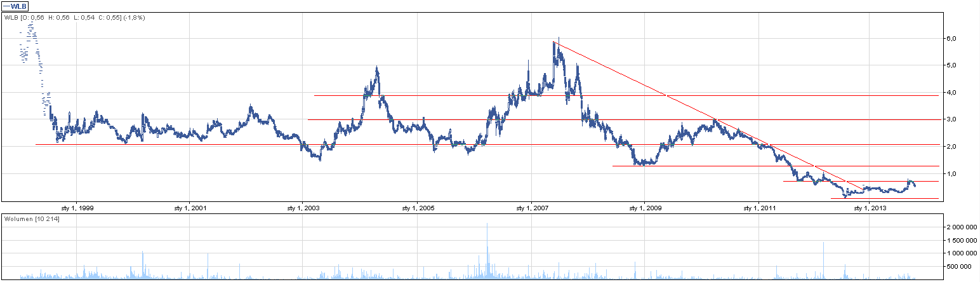Click the 'sty 1, 2003' date label
The height and width of the screenshot is (282, 980).
pyautogui.click(x=303, y=208)
